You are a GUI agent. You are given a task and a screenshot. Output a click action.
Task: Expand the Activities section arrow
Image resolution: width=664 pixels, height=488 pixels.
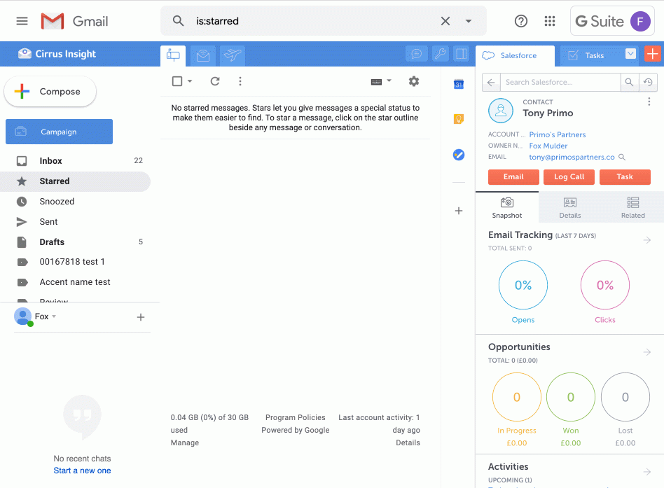click(647, 471)
